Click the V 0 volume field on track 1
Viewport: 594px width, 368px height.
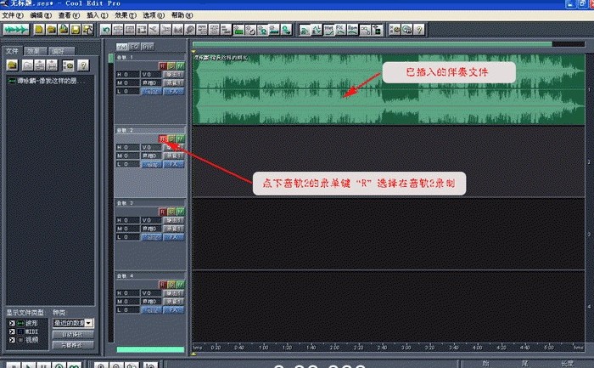click(x=151, y=74)
